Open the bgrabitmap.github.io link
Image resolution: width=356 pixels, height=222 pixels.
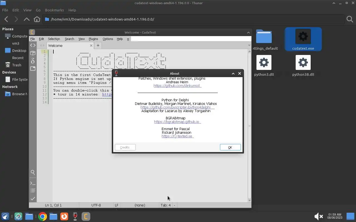pyautogui.click(x=177, y=122)
